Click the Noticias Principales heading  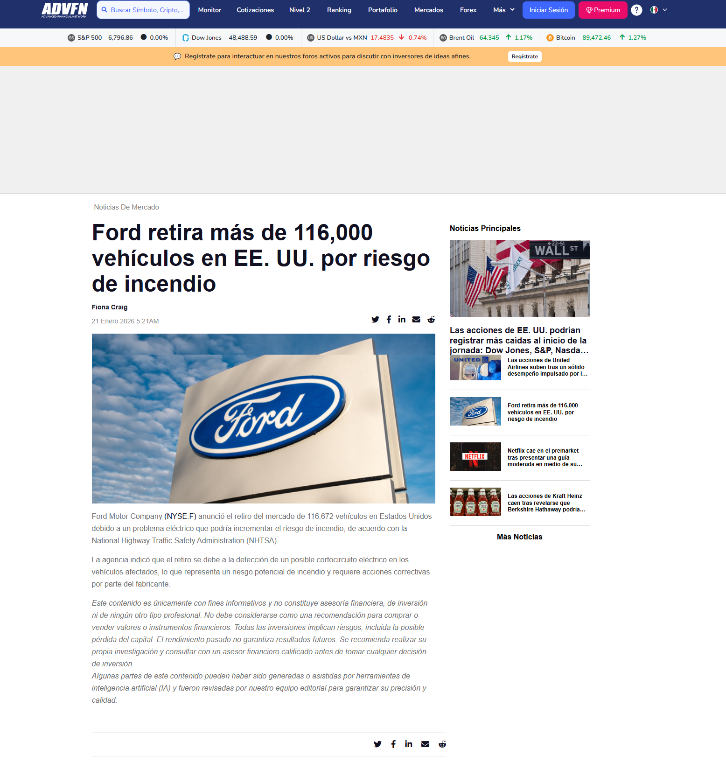485,229
